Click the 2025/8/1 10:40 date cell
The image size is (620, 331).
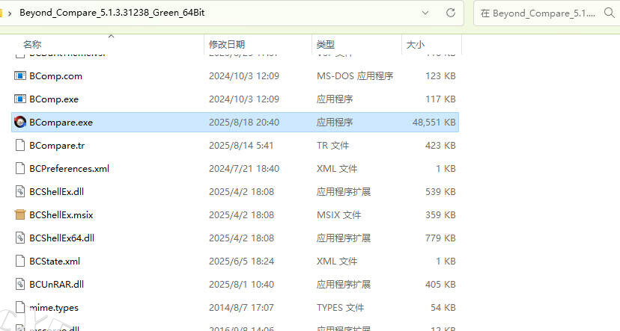click(241, 285)
